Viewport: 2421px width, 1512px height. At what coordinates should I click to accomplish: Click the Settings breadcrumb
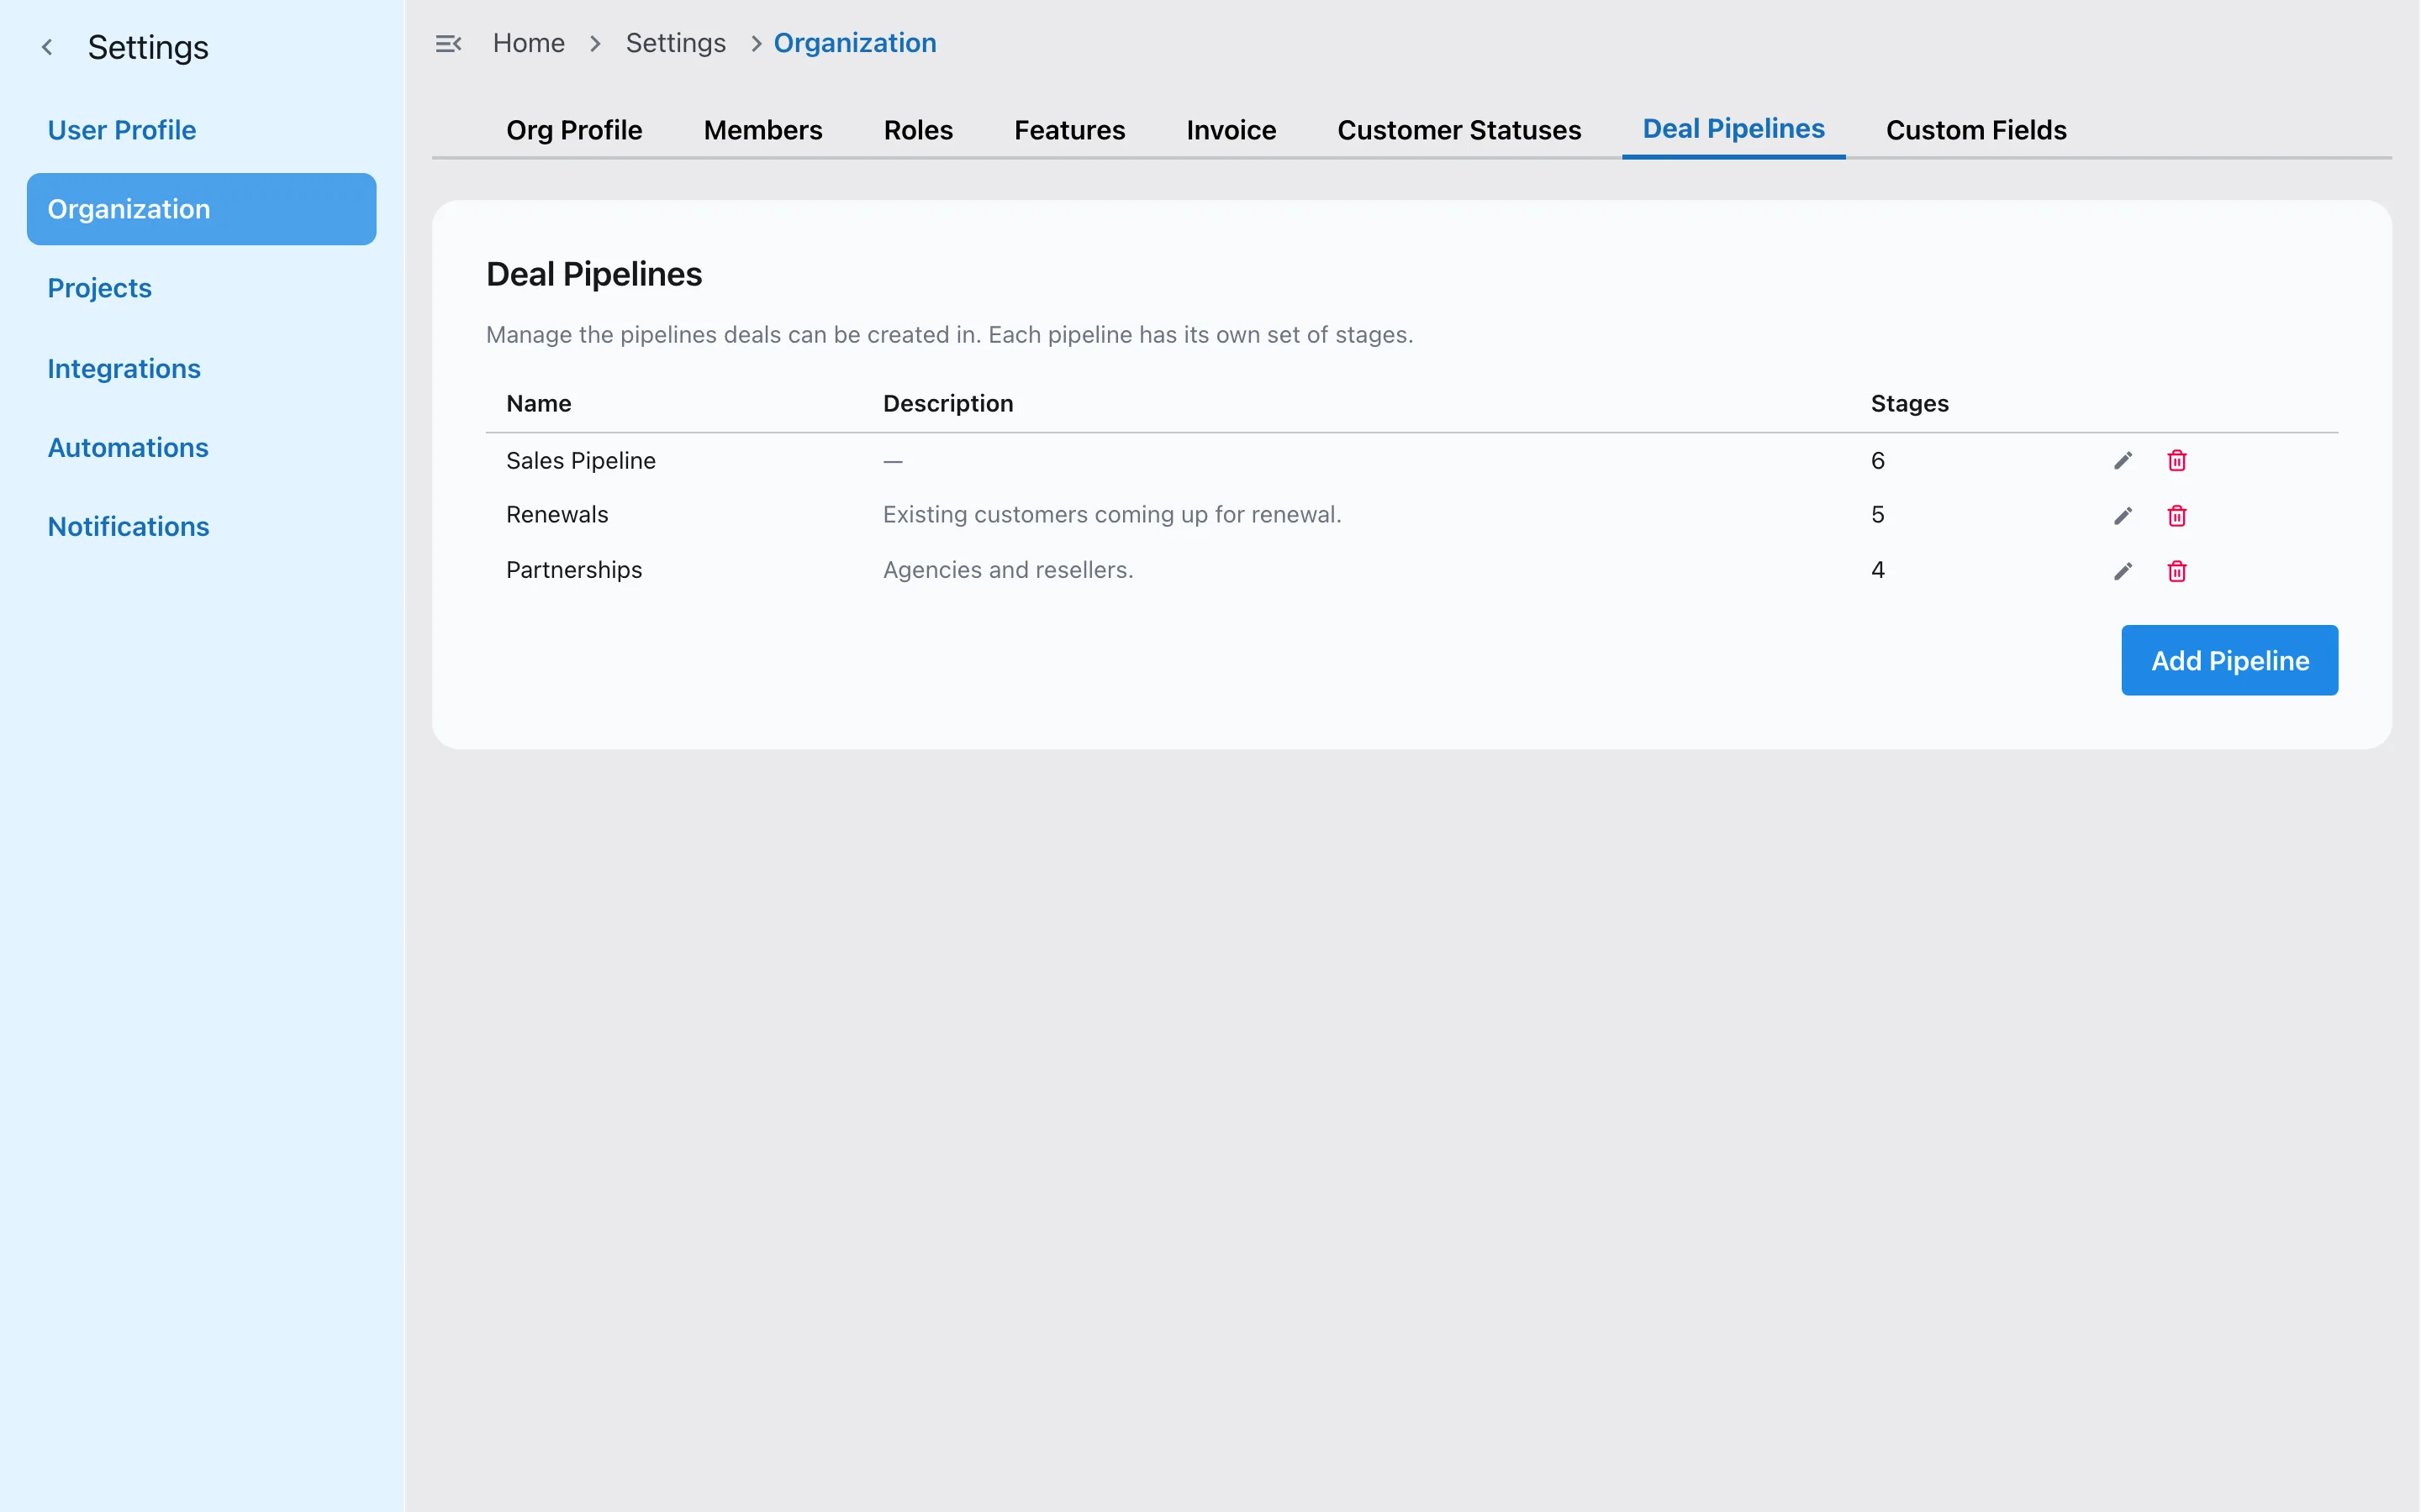676,43
